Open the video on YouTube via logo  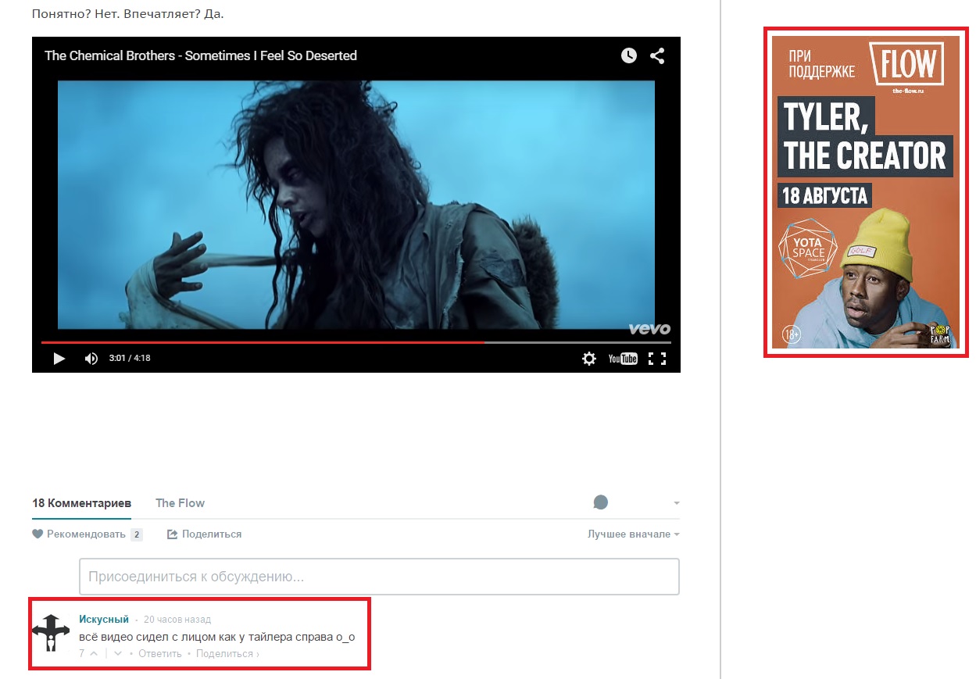click(x=623, y=359)
